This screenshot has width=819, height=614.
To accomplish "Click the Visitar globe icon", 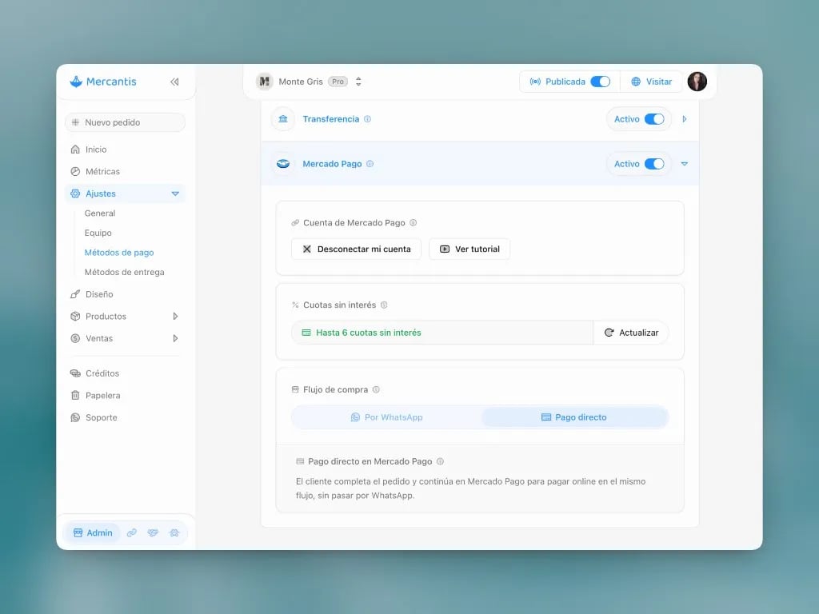I will click(636, 82).
